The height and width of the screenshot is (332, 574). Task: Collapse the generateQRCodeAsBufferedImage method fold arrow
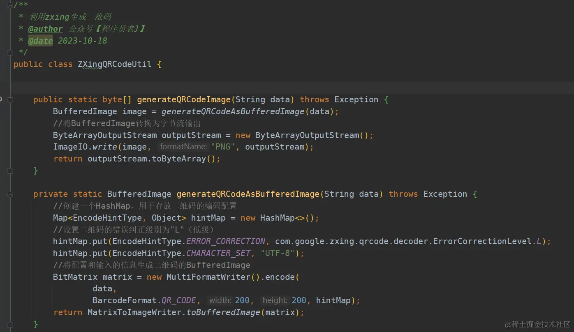tap(9, 194)
